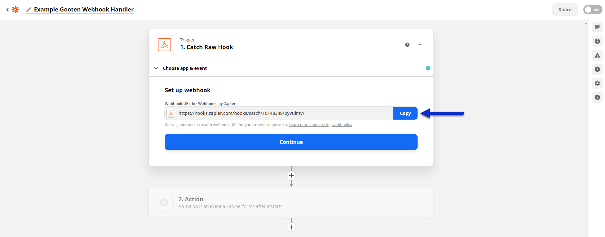This screenshot has width=605, height=237.
Task: Open the Zap outline sidebar panel
Action: pos(597,27)
